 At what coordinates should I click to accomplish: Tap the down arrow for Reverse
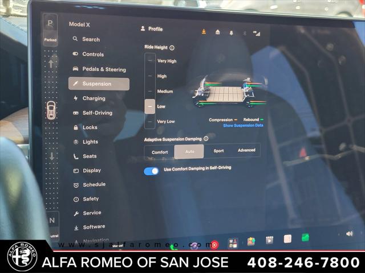52,156
